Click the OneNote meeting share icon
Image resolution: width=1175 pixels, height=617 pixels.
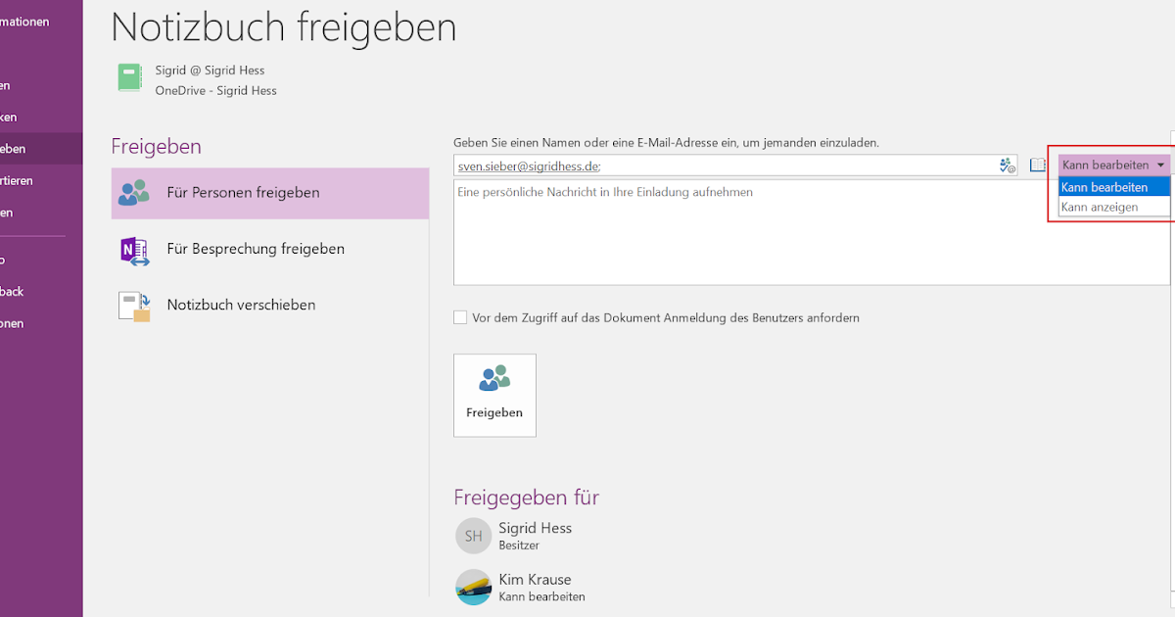134,250
